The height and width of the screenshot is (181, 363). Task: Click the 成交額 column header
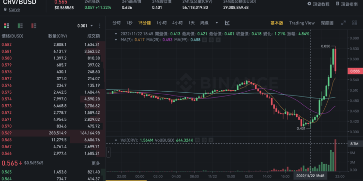pos(93,36)
